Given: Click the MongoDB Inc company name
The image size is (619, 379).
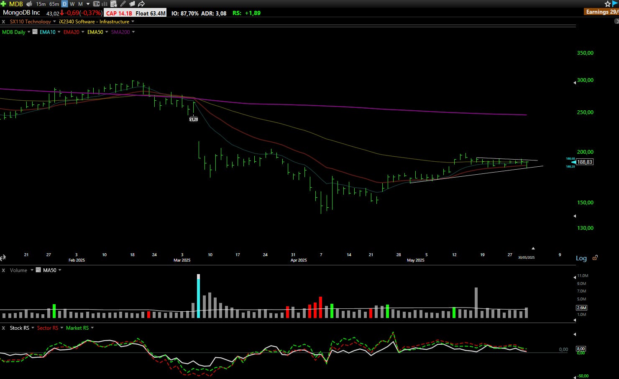Looking at the screenshot, I should [22, 13].
